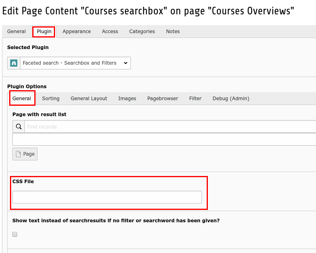This screenshot has height=253, width=316.
Task: Select the Plugin tab
Action: click(x=44, y=32)
